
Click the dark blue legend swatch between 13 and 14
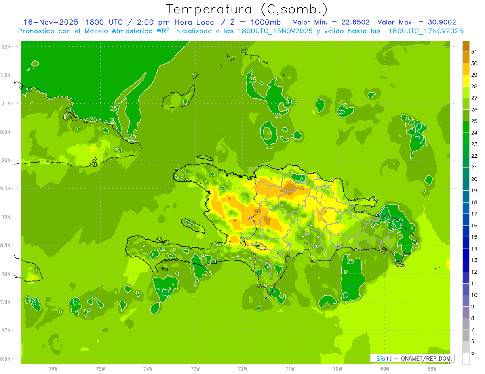click(466, 255)
